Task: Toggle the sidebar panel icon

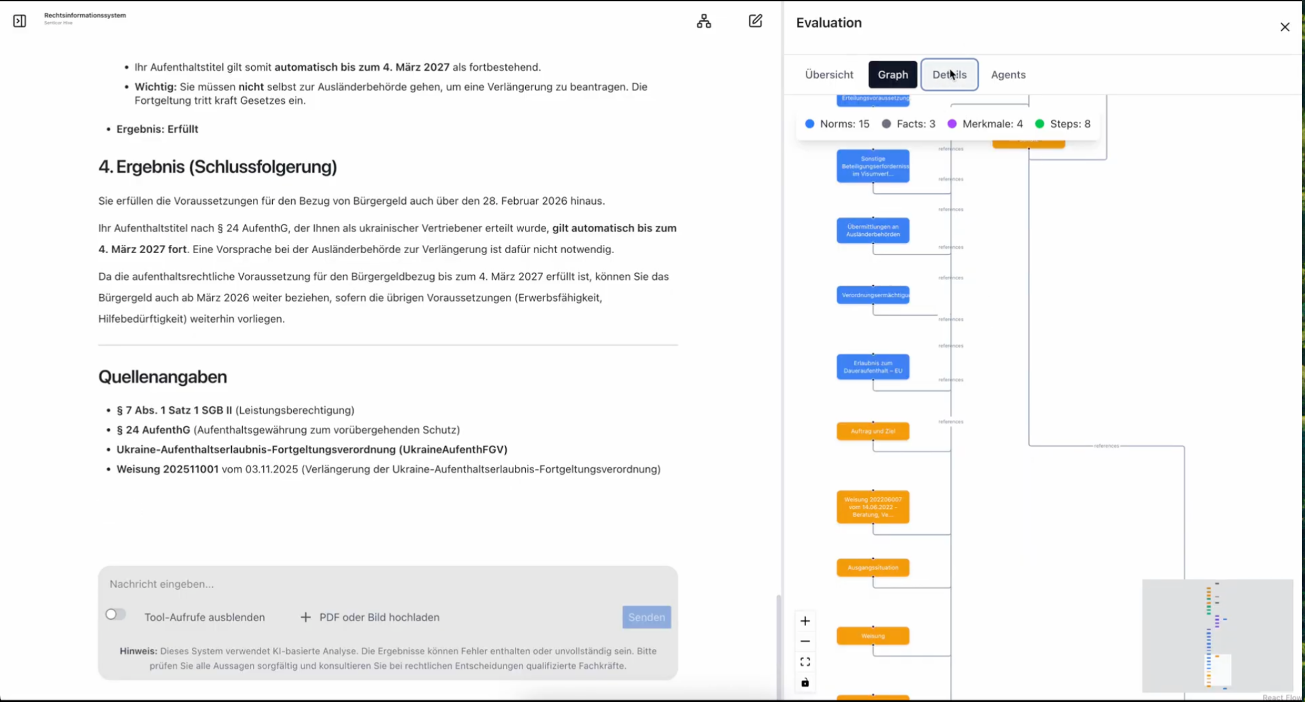Action: [x=20, y=21]
